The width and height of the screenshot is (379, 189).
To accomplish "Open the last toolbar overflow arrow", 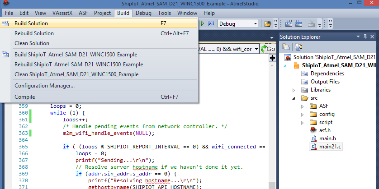I will coord(330,24).
